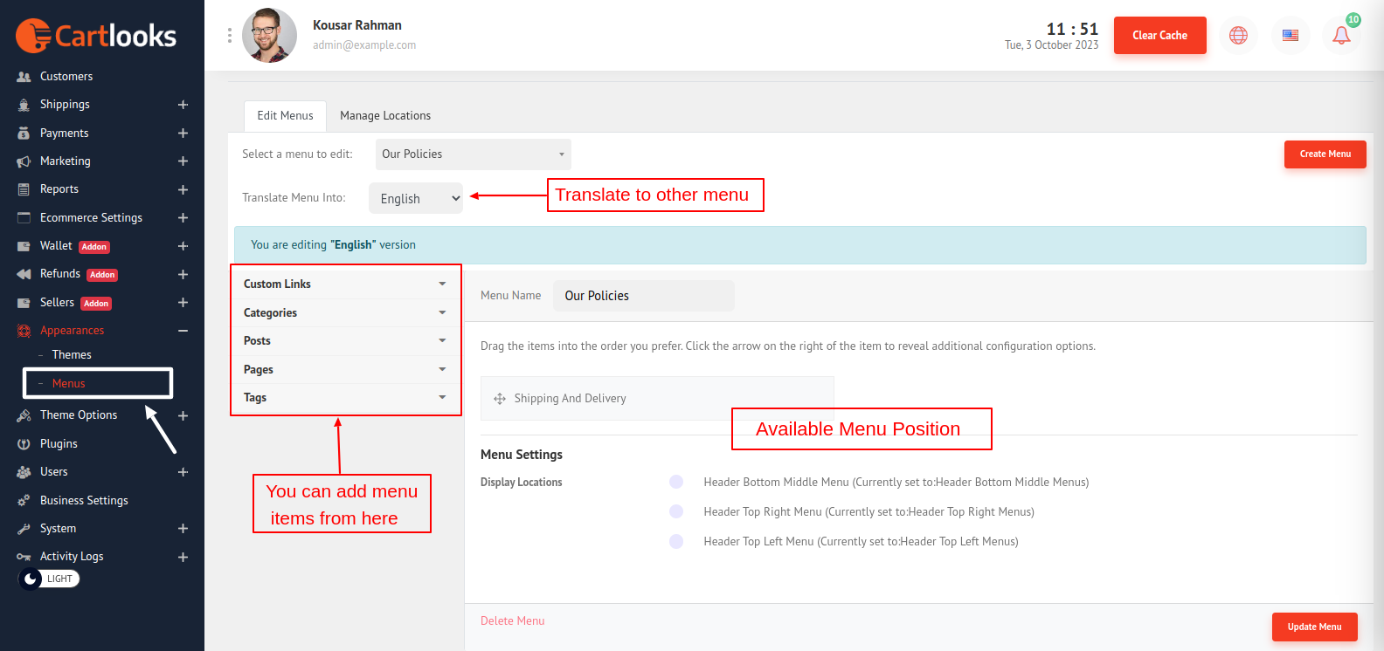Click the Delete Menu link
The image size is (1384, 651).
(x=512, y=621)
